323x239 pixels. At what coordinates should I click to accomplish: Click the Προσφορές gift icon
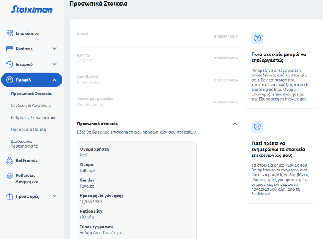[10, 196]
